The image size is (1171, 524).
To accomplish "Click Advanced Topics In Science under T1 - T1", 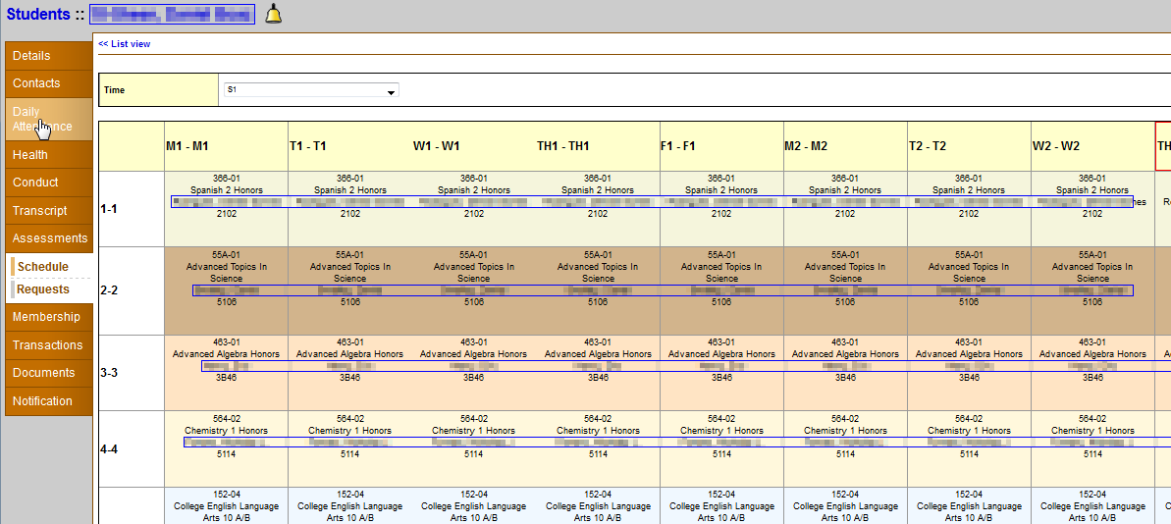I will [x=350, y=273].
